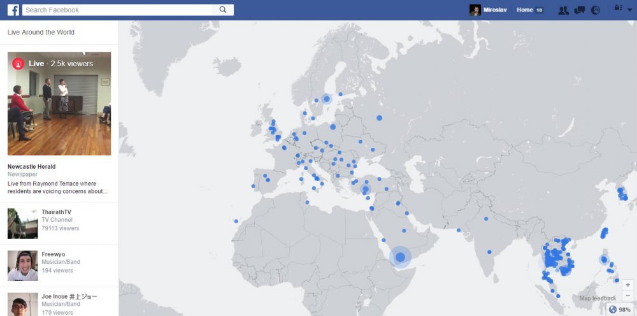This screenshot has width=637, height=316.
Task: Open the messages icon
Action: tap(579, 10)
